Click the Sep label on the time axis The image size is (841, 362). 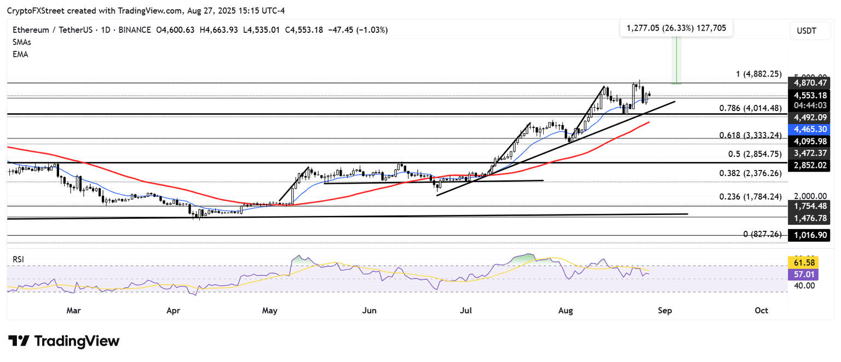[664, 311]
